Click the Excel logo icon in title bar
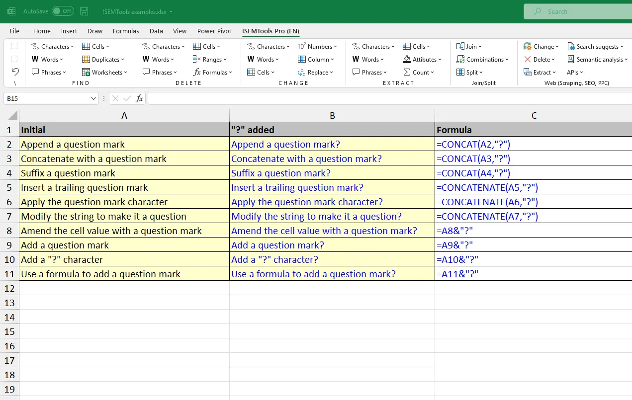Screen dimensions: 632x400 coord(11,11)
